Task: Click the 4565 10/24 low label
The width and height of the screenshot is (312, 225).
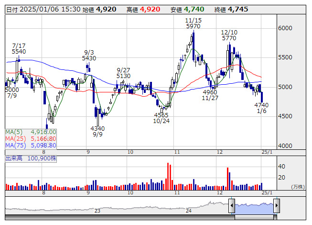Action: click(161, 118)
